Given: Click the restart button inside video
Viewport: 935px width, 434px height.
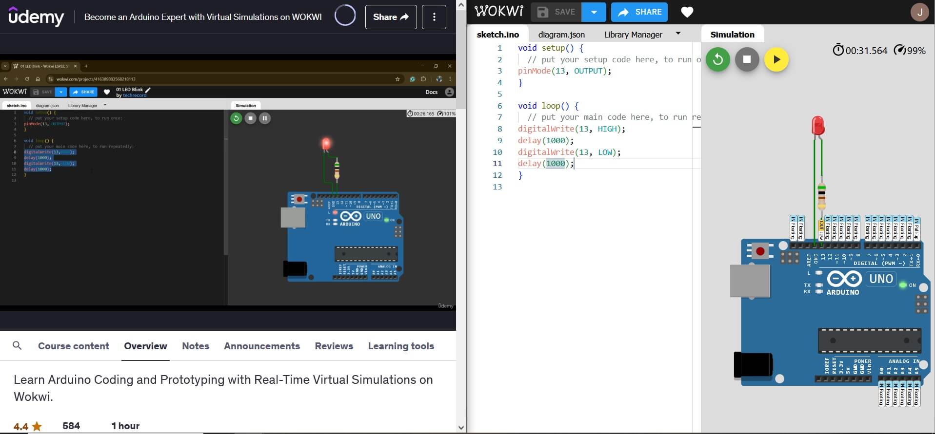Looking at the screenshot, I should tap(236, 118).
